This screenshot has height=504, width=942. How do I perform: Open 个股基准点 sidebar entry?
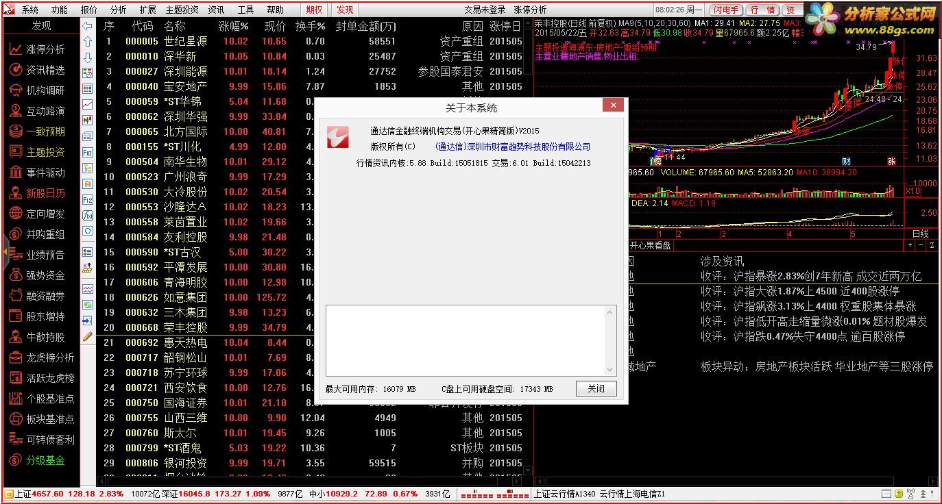41,399
